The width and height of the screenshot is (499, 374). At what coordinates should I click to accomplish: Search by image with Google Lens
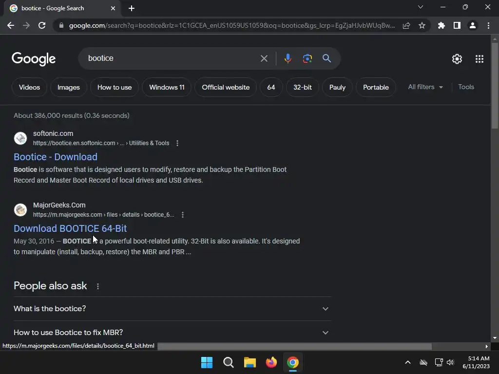tap(307, 58)
